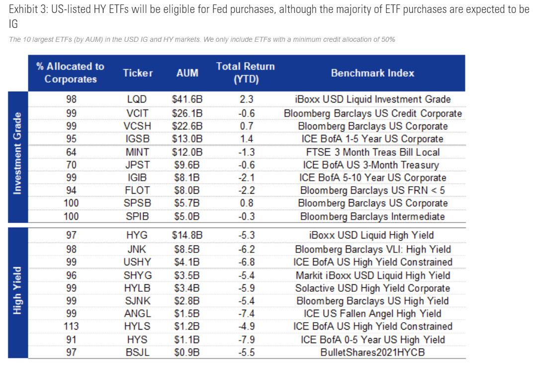
Task: Click the -7.9 total return value
Action: click(247, 339)
